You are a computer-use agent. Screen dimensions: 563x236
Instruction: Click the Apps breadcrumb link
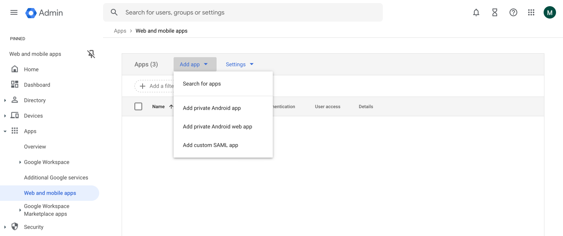click(x=120, y=31)
